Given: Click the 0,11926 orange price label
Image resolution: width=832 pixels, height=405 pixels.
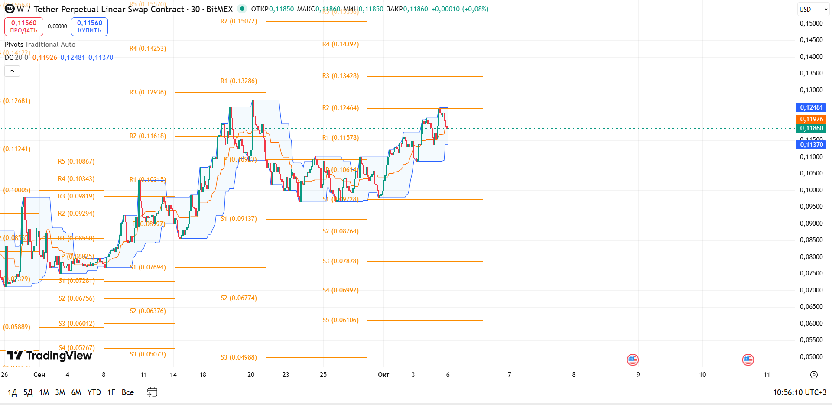Looking at the screenshot, I should point(811,119).
